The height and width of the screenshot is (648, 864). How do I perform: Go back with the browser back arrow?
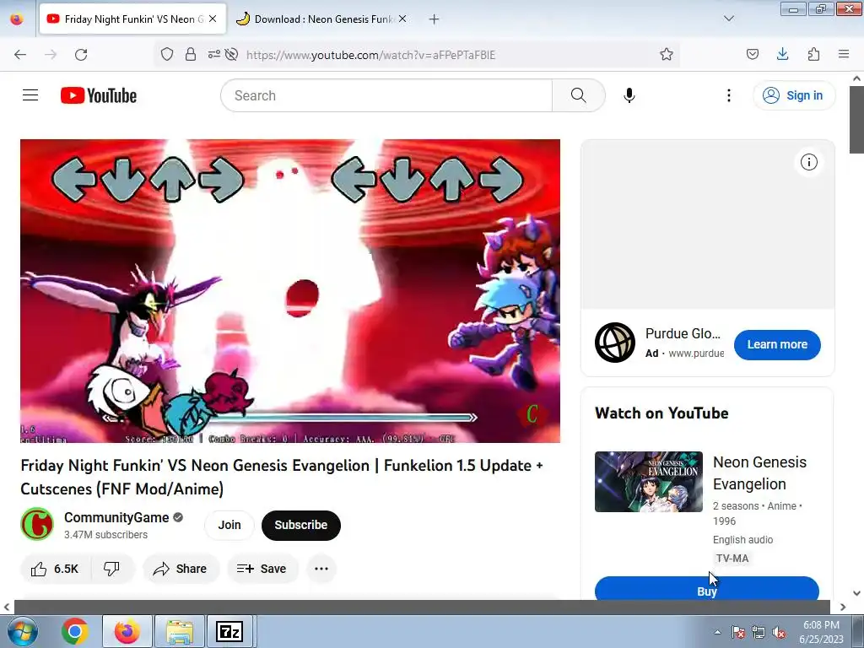[x=20, y=55]
